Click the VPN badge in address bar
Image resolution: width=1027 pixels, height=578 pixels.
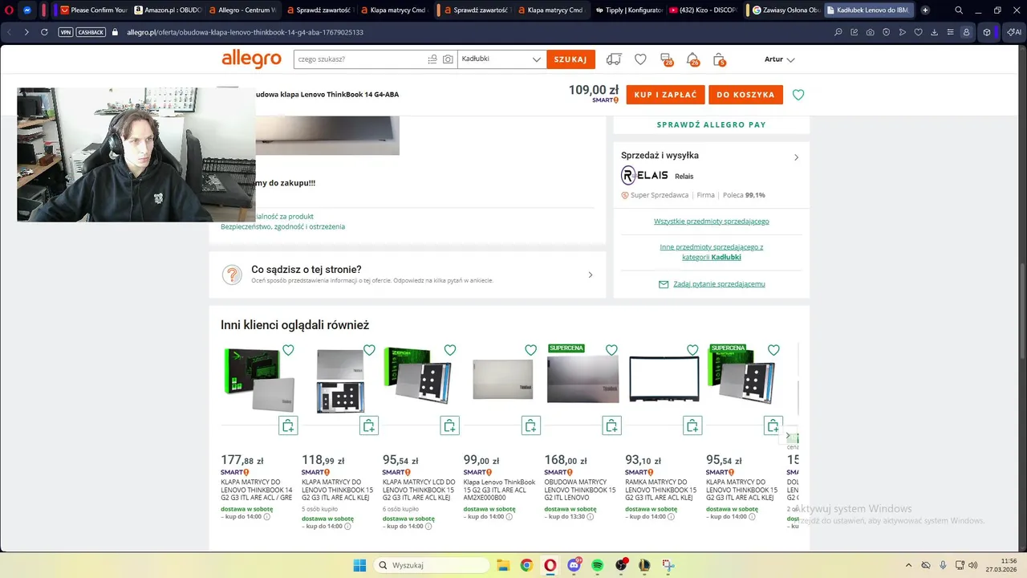click(x=66, y=32)
